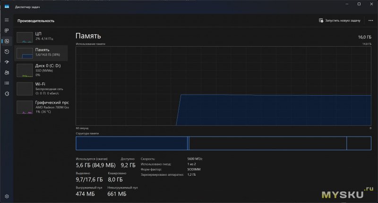Open the Details list icon
The image size is (378, 203).
(7, 83)
